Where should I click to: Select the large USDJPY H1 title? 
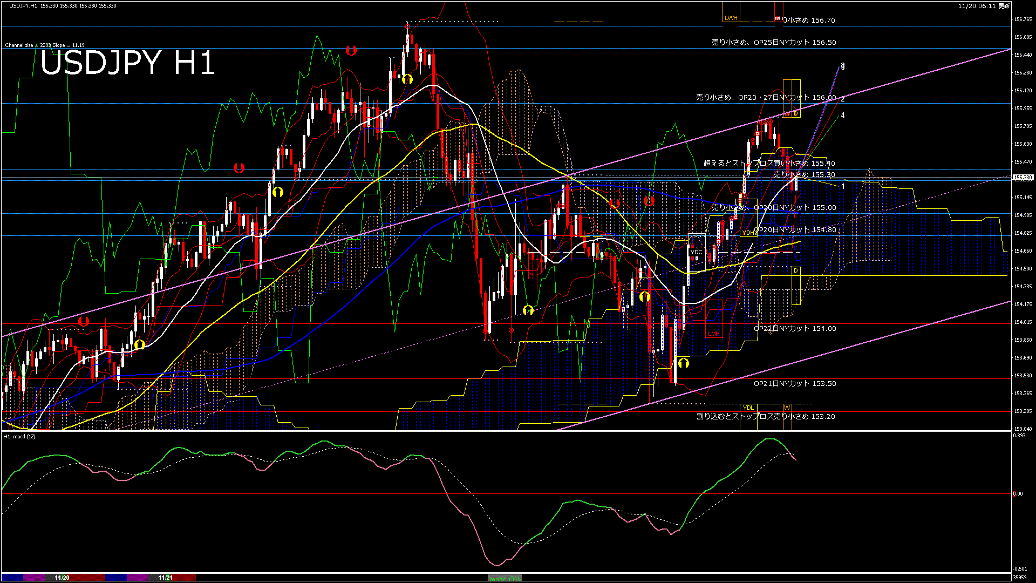coord(128,63)
